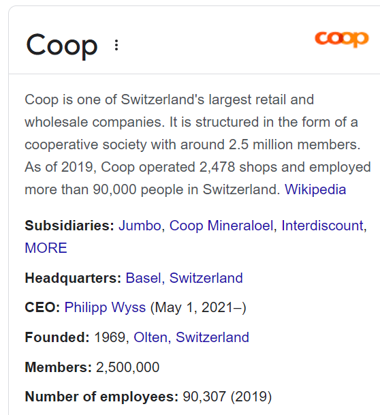
Task: Open the Wikipedia source link
Action: (315, 189)
